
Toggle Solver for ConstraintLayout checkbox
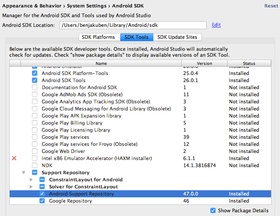click(x=42, y=187)
